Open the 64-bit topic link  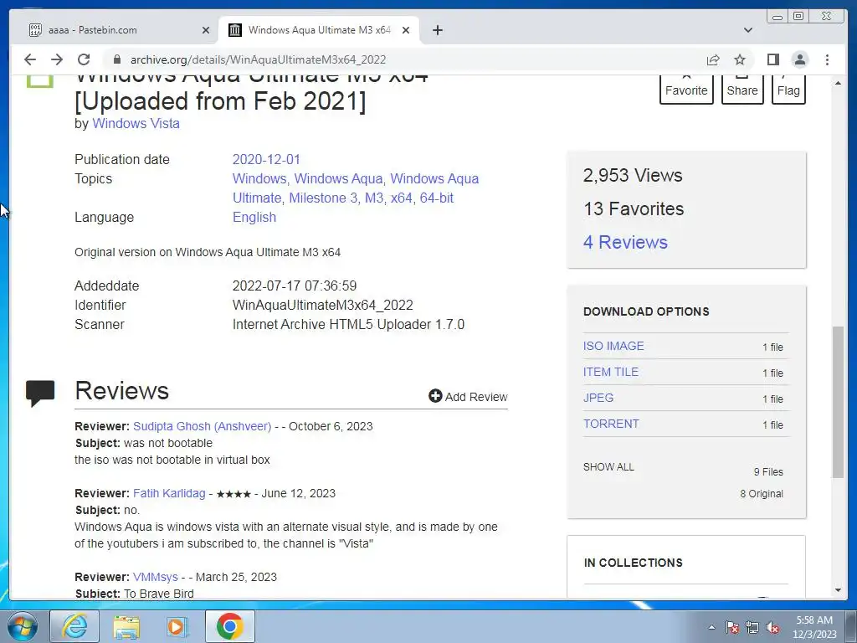point(437,198)
